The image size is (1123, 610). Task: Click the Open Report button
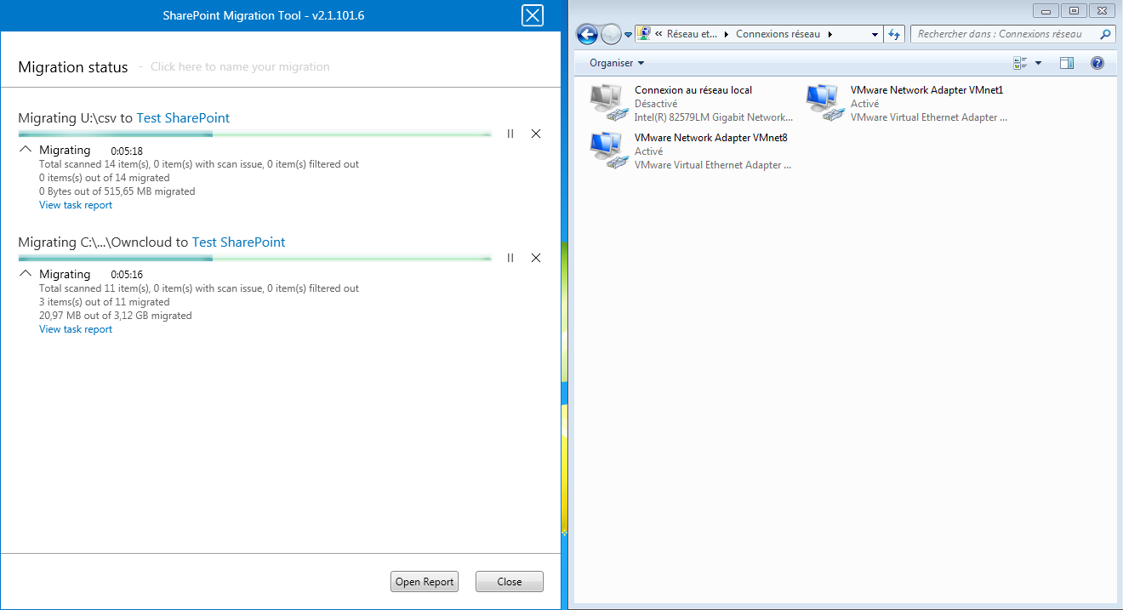[425, 582]
